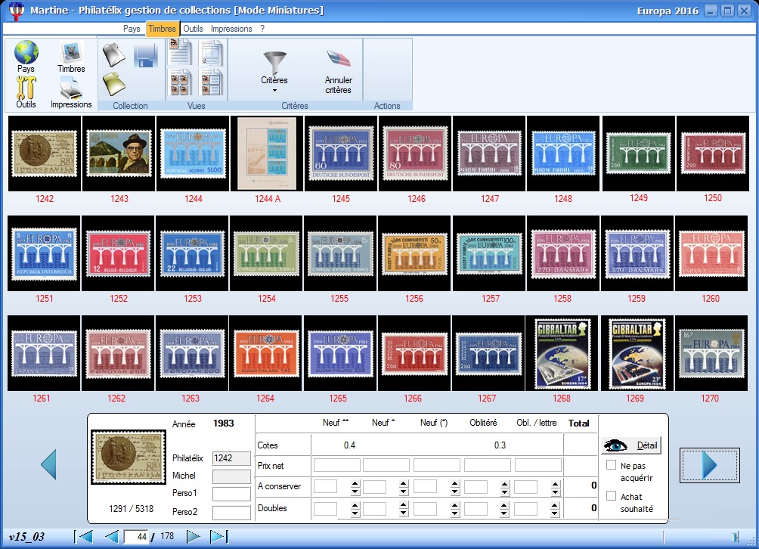
Task: Go to previous page navigation arrow
Action: 111,536
